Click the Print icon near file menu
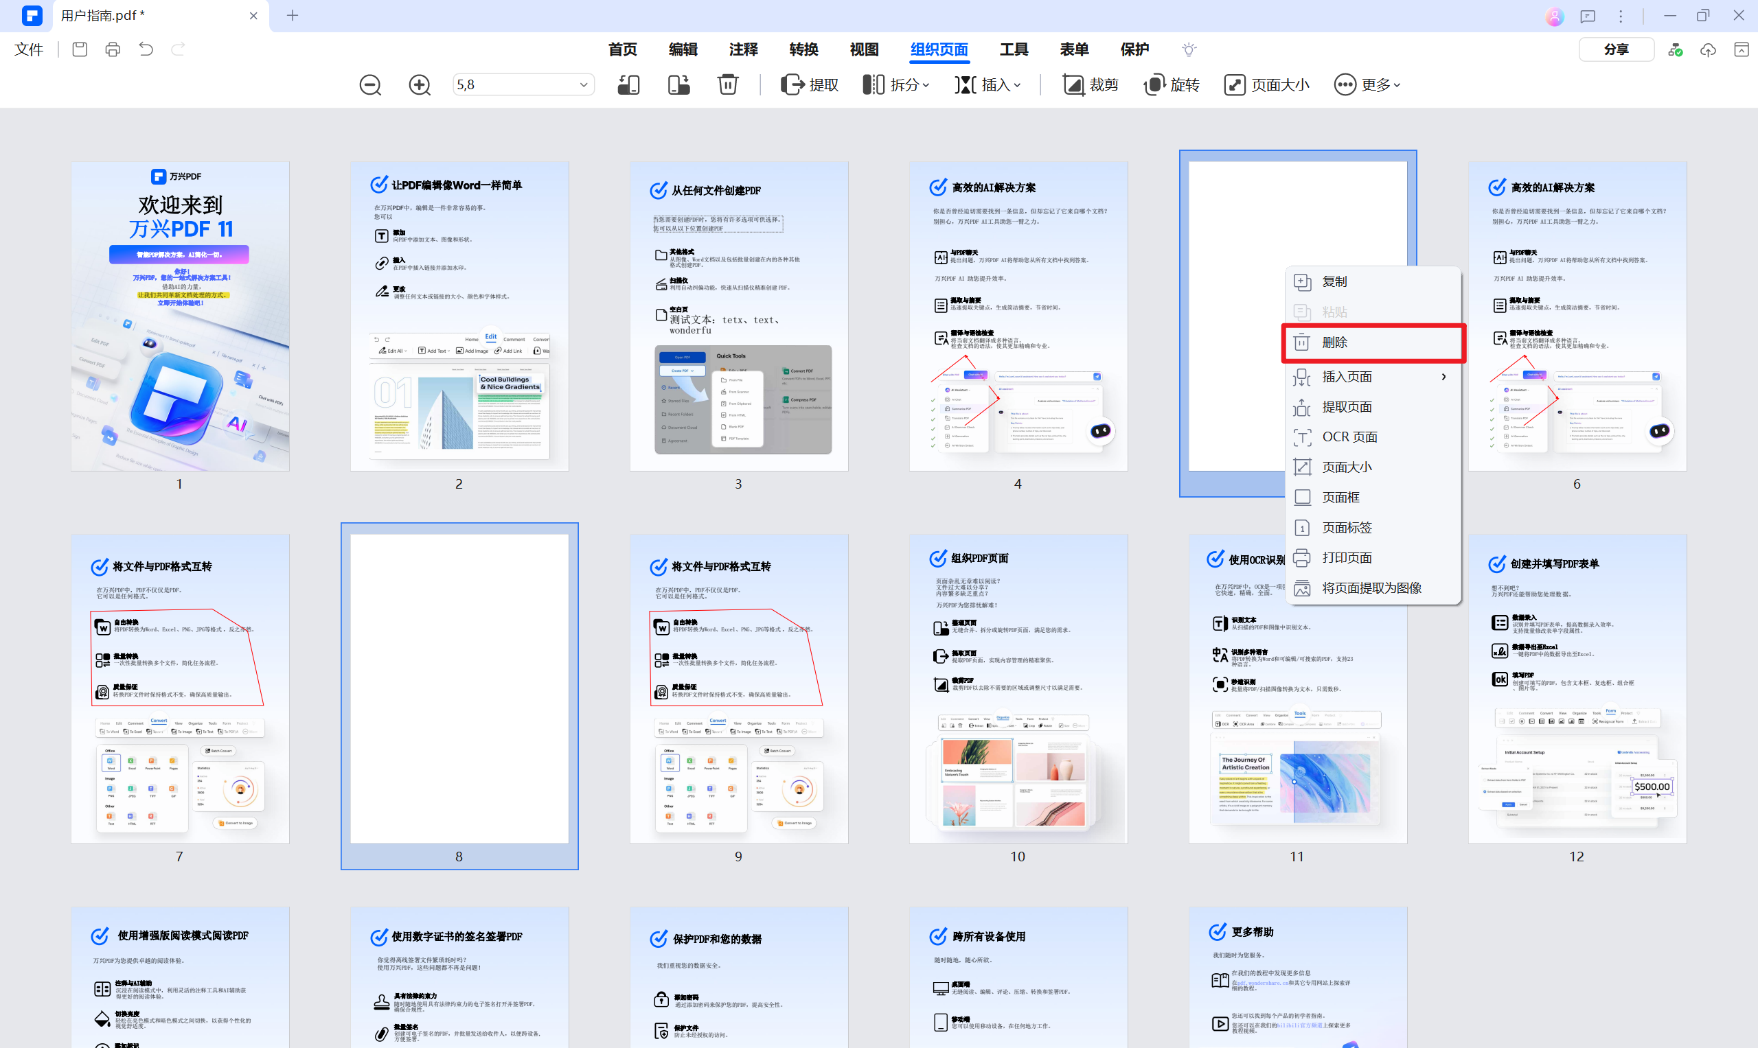The width and height of the screenshot is (1758, 1048). click(x=113, y=49)
